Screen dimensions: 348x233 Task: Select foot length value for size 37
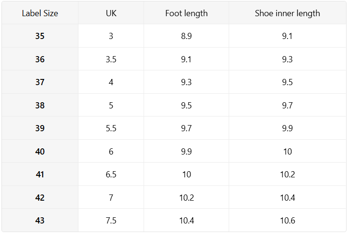186,82
